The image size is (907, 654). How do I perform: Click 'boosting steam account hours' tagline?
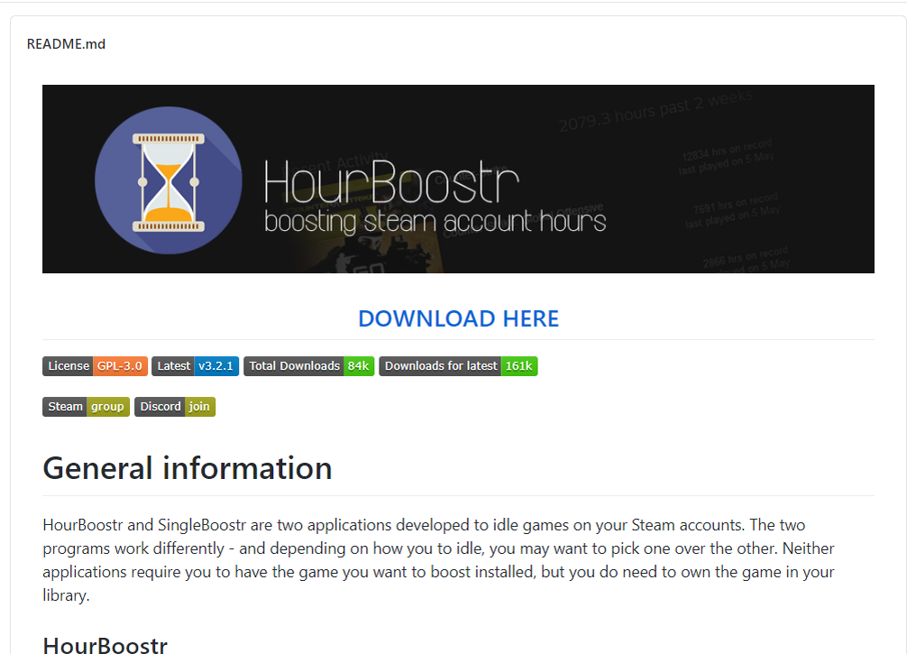[x=435, y=222]
